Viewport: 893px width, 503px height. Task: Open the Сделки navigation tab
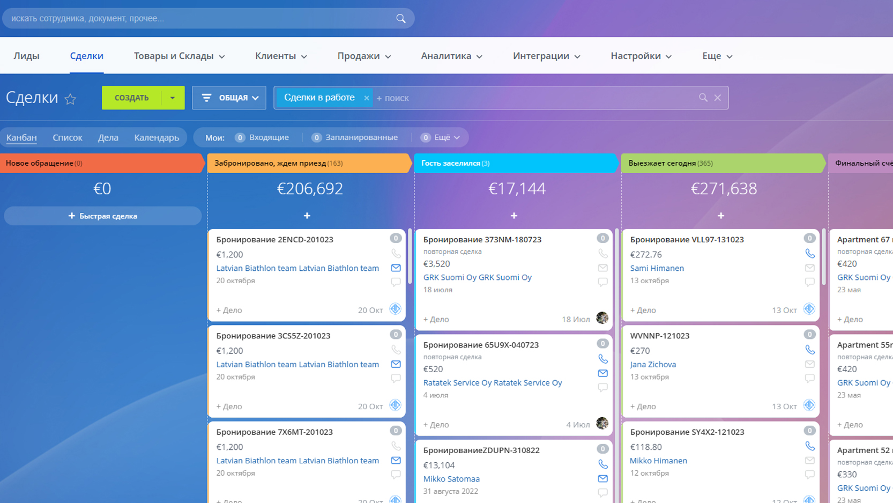[x=87, y=56]
